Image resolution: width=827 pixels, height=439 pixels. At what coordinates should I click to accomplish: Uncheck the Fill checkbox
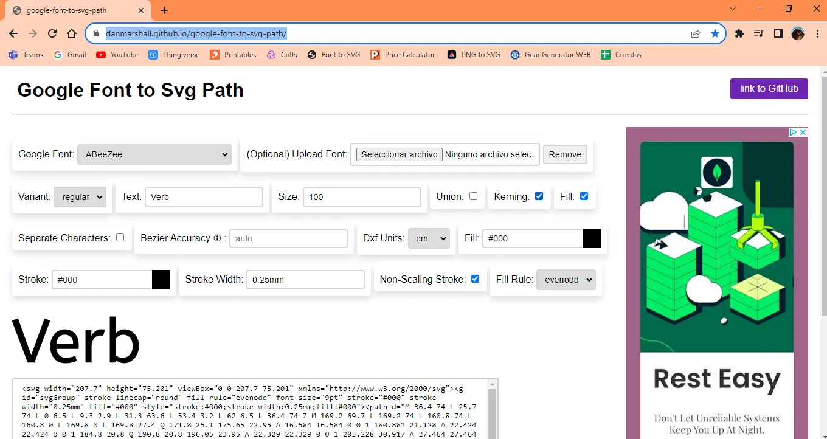coord(584,196)
